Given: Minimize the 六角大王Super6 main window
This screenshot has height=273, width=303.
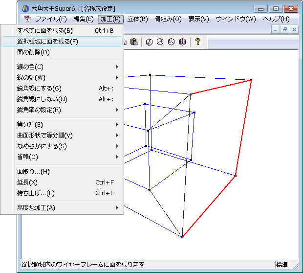Looking at the screenshot, I should tap(260, 9).
